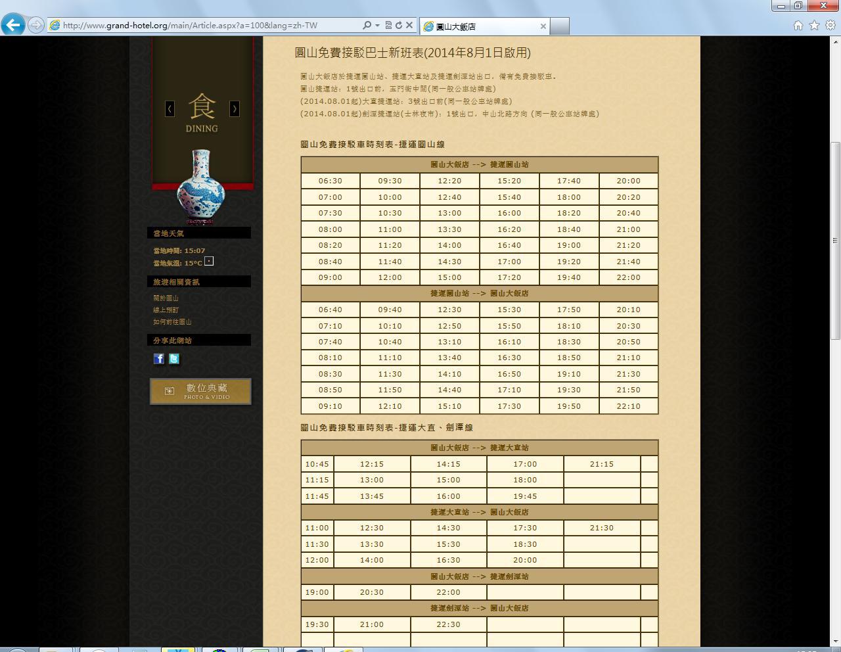Click the DINING 食 banner

point(202,113)
